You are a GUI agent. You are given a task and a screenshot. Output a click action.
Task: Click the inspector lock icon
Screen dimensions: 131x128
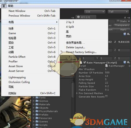(125, 18)
